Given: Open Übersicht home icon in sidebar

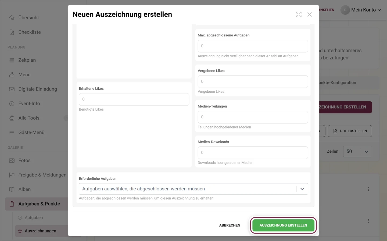Looking at the screenshot, I should (x=12, y=18).
